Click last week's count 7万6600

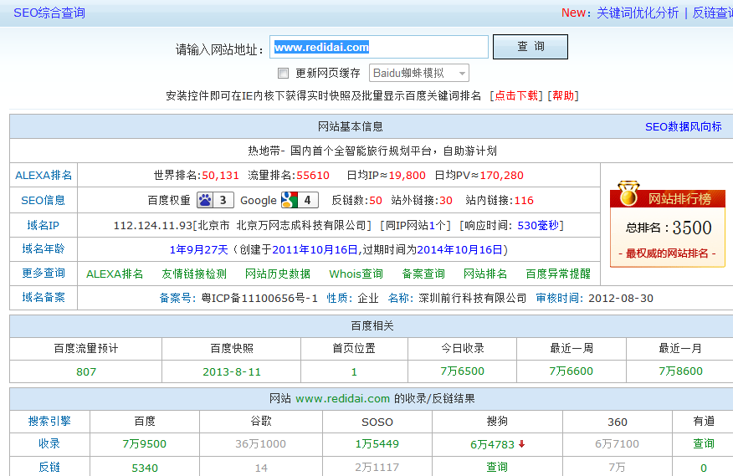pos(571,371)
